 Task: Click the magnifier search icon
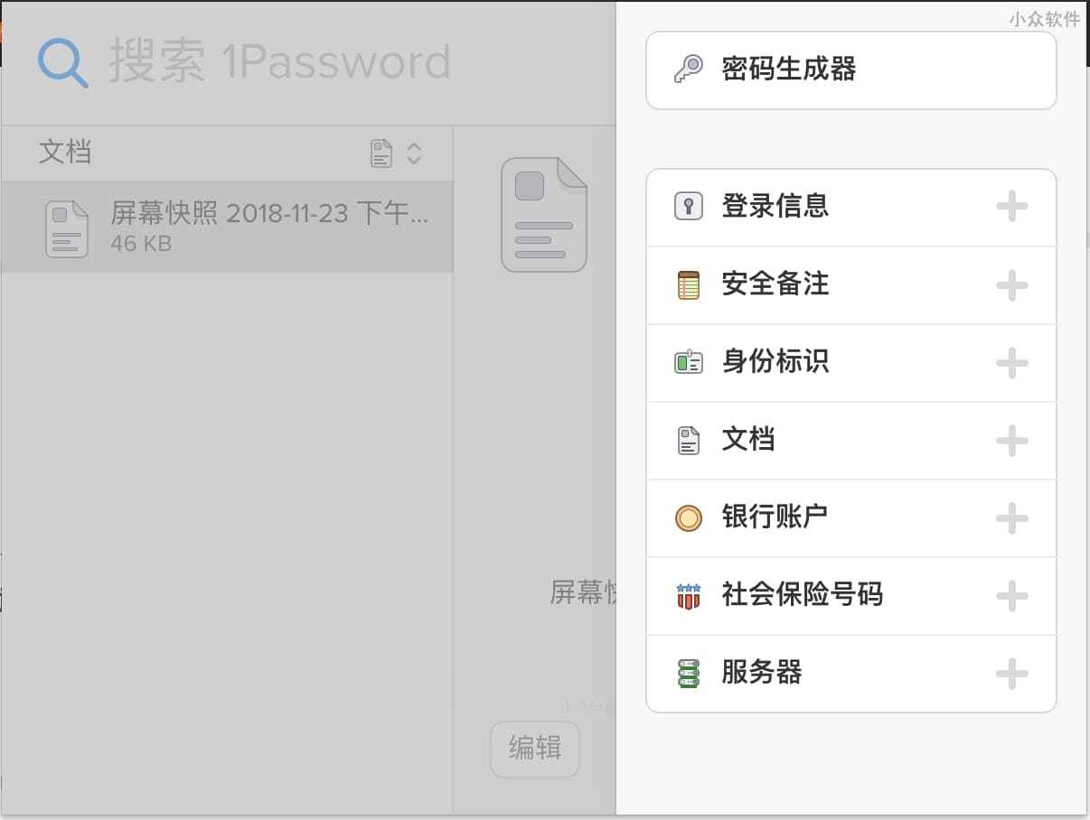pos(62,63)
